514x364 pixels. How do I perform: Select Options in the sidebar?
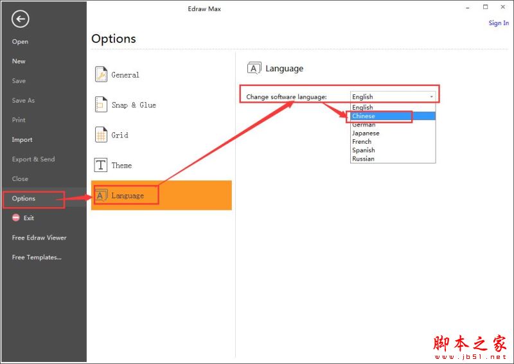pos(24,198)
